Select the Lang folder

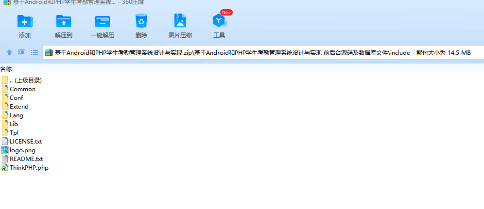(12, 115)
